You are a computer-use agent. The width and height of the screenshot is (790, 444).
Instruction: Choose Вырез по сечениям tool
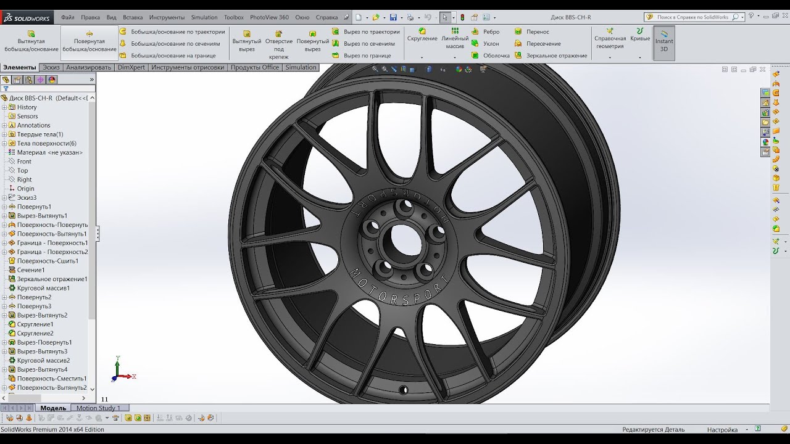(364, 44)
